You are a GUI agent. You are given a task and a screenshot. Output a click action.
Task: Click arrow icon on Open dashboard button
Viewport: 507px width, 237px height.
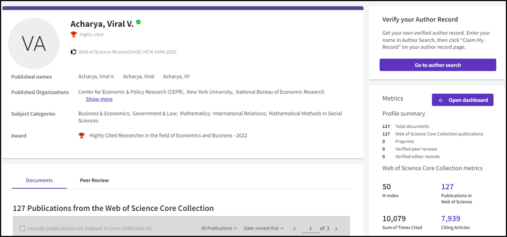440,100
